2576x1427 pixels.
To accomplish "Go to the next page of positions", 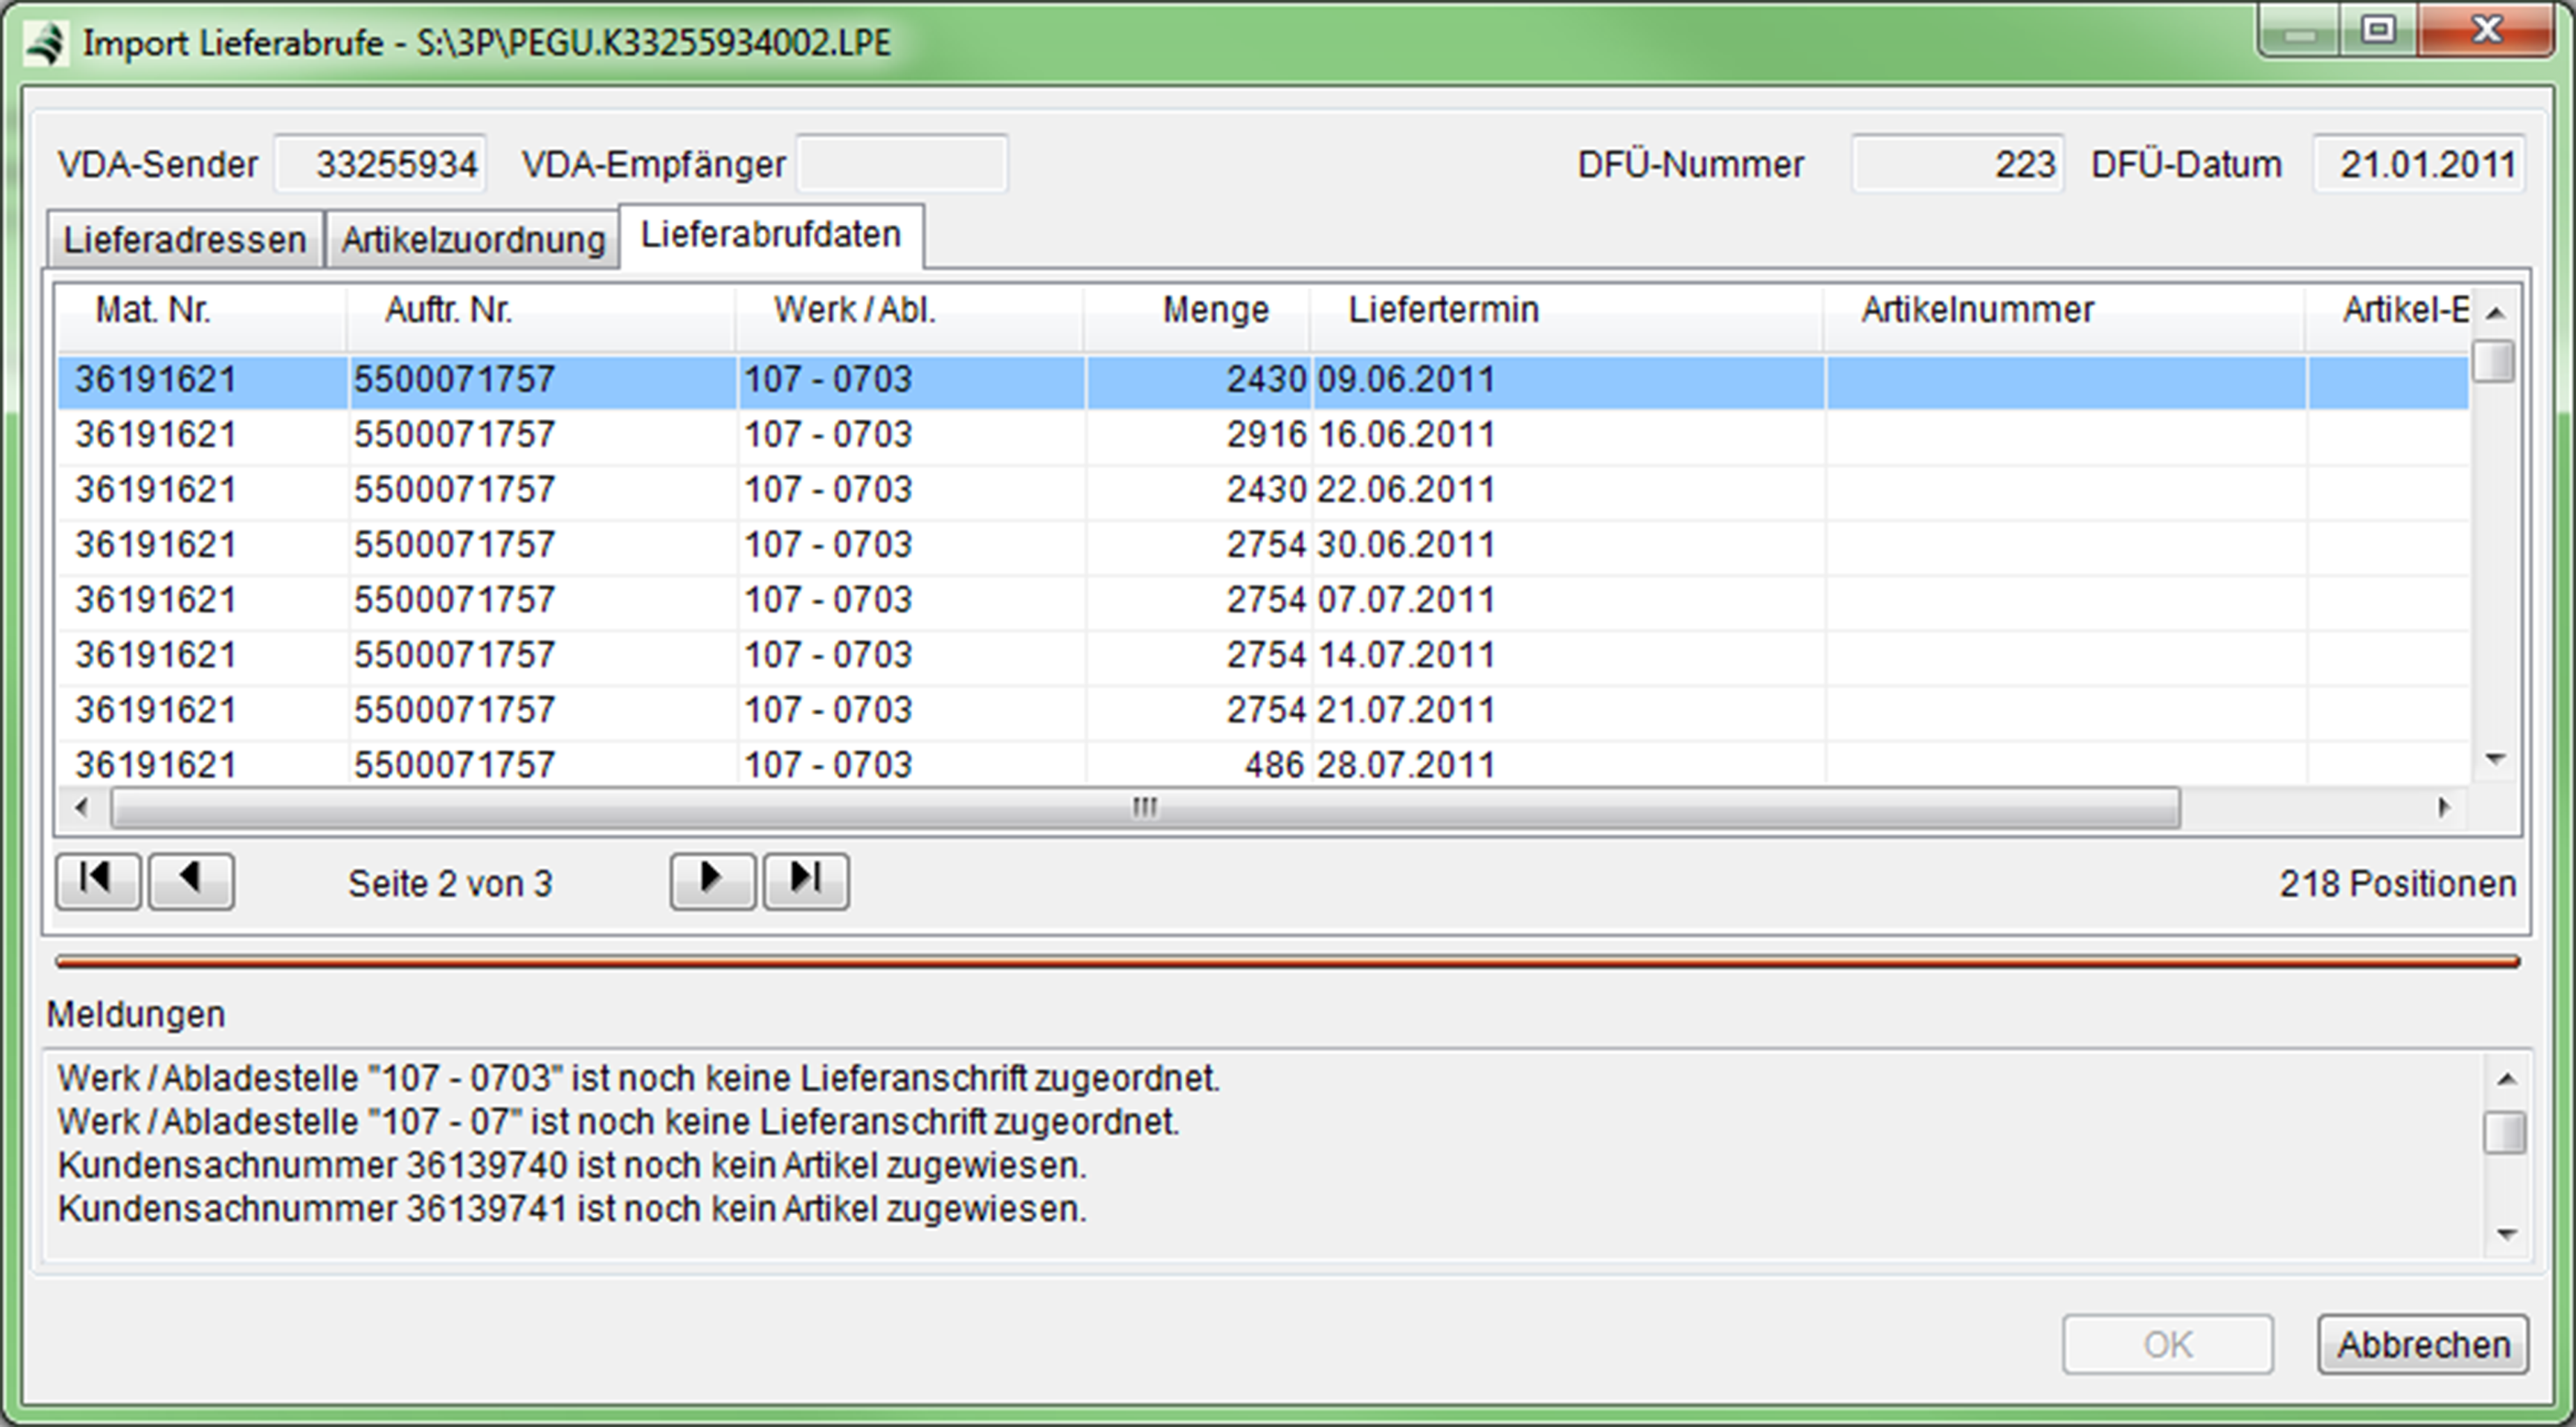I will [x=712, y=881].
